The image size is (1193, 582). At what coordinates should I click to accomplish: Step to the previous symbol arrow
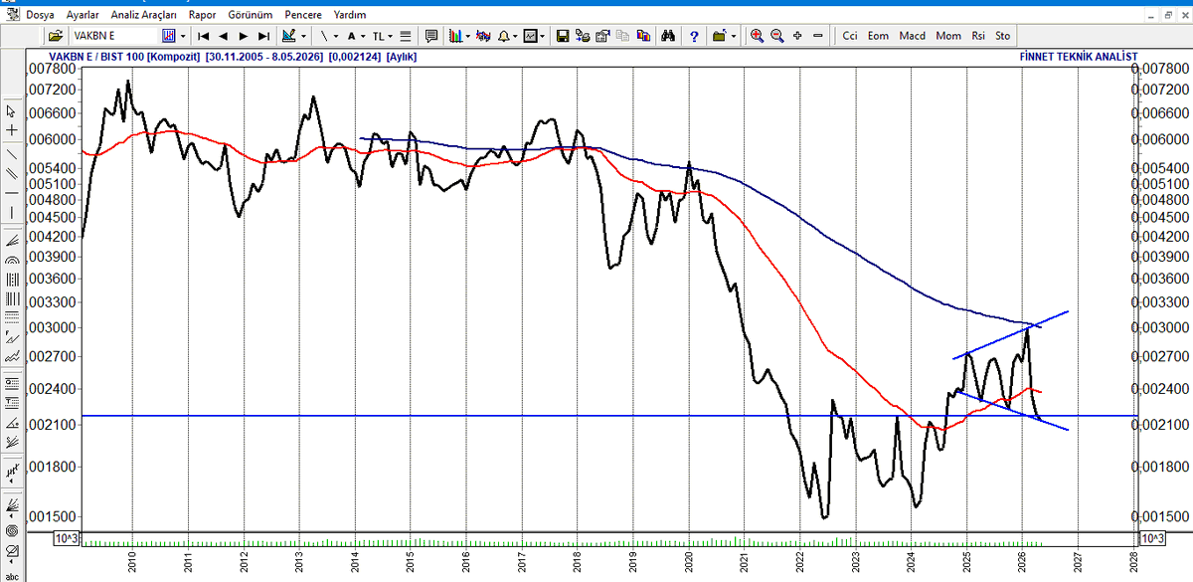pyautogui.click(x=224, y=36)
